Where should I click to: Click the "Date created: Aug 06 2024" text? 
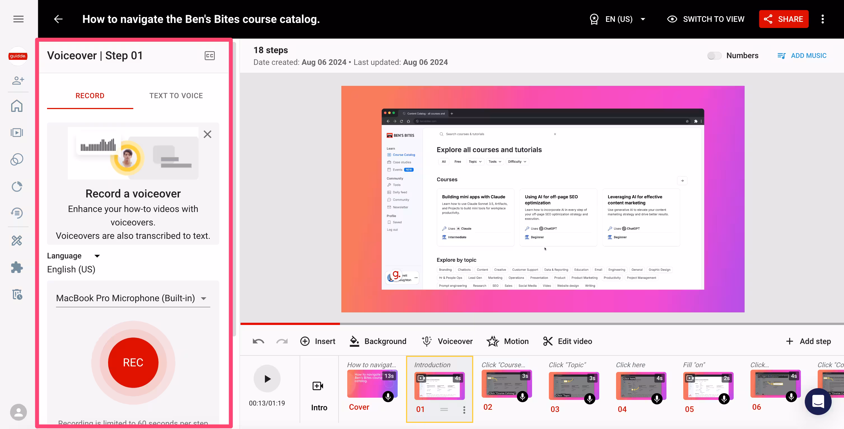click(300, 62)
